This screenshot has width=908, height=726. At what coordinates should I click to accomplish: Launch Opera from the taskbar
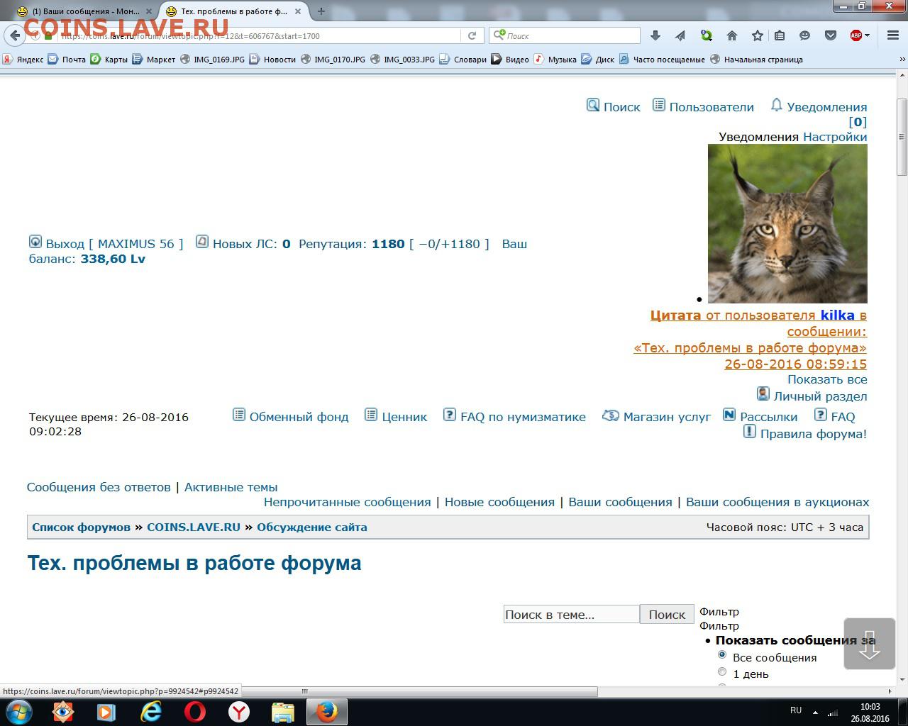195,711
